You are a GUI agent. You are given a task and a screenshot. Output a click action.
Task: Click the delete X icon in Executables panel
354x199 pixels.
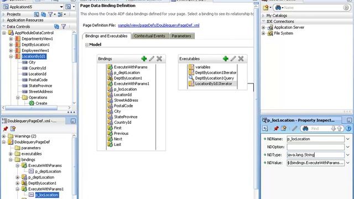coord(241,59)
